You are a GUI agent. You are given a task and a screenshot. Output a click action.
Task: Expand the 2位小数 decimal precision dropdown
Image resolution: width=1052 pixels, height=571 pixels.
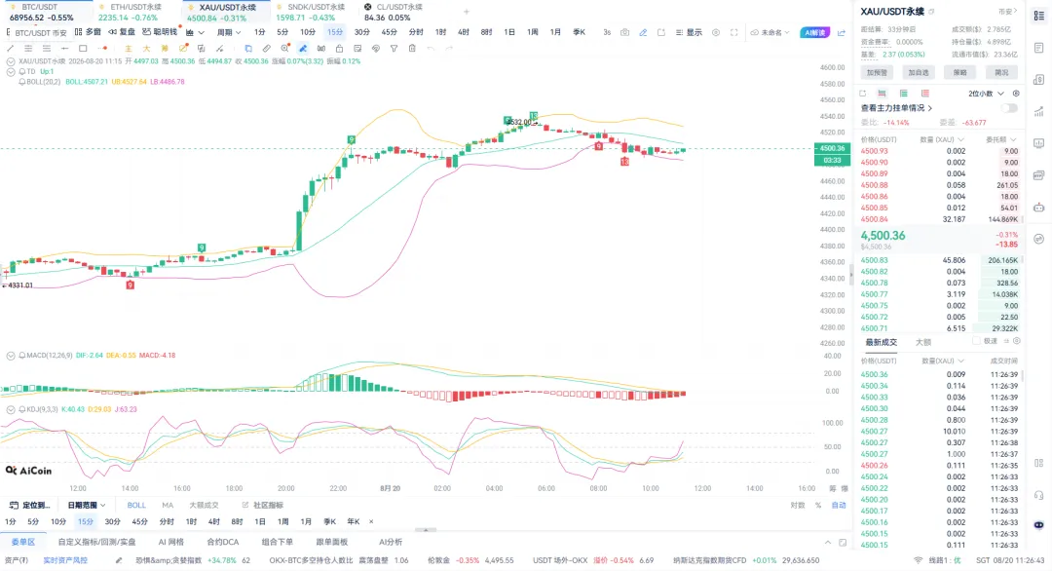coord(986,94)
